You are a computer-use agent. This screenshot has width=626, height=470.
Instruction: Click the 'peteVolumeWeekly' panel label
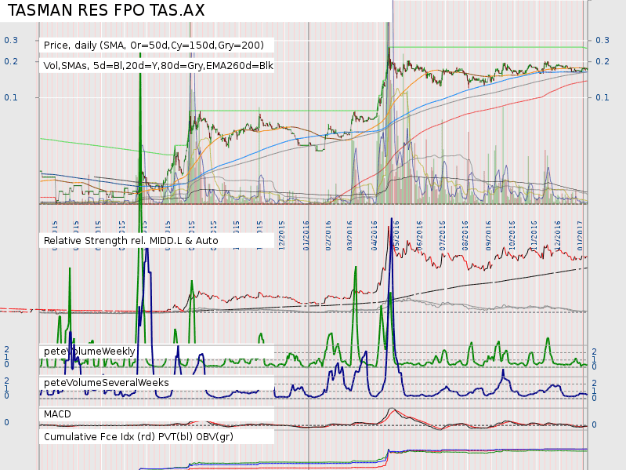pos(89,352)
